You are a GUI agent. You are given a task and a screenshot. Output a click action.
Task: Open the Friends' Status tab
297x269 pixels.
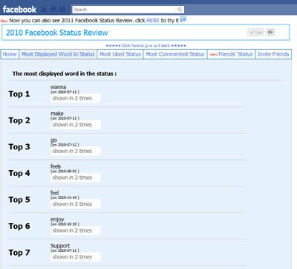[231, 54]
